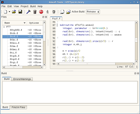Switch to the Errors/Warnings tab
140x114 pixels.
[x=22, y=79]
